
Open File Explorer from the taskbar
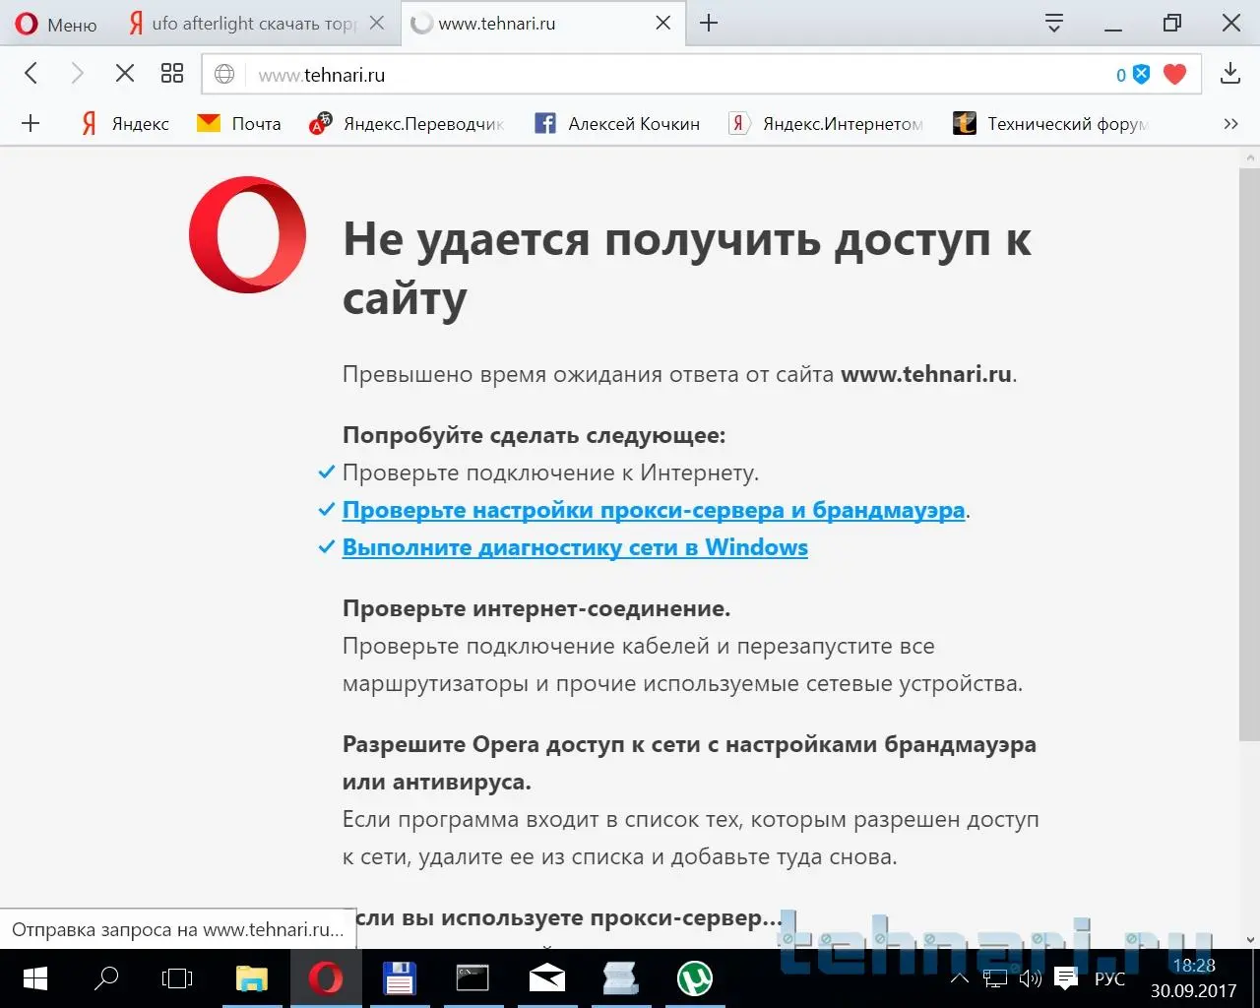[252, 978]
